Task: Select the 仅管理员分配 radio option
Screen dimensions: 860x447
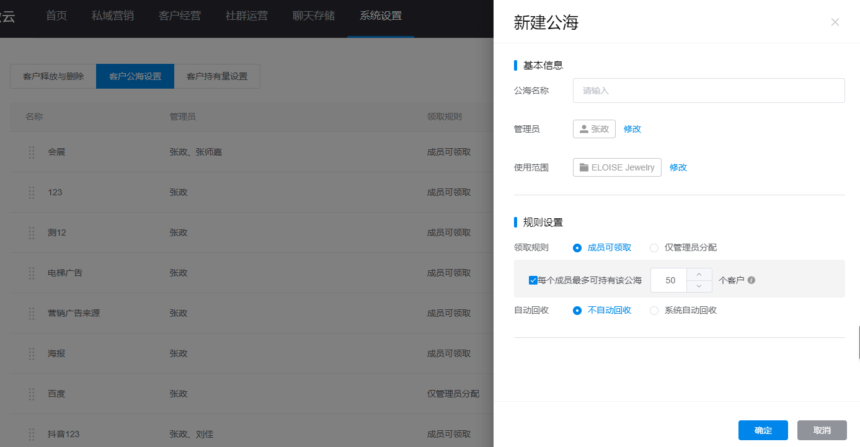Action: point(654,248)
